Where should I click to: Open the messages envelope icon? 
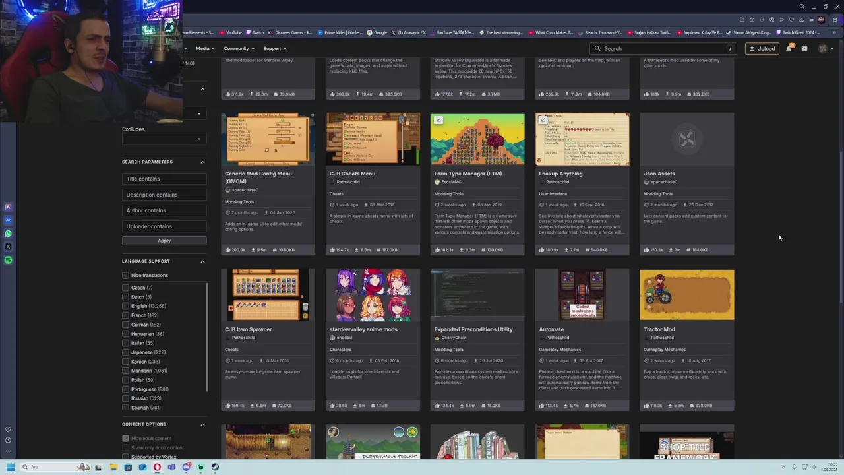click(804, 48)
